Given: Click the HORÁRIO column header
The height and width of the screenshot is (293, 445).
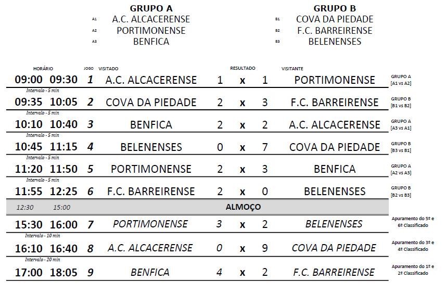Looking at the screenshot, I should [43, 69].
